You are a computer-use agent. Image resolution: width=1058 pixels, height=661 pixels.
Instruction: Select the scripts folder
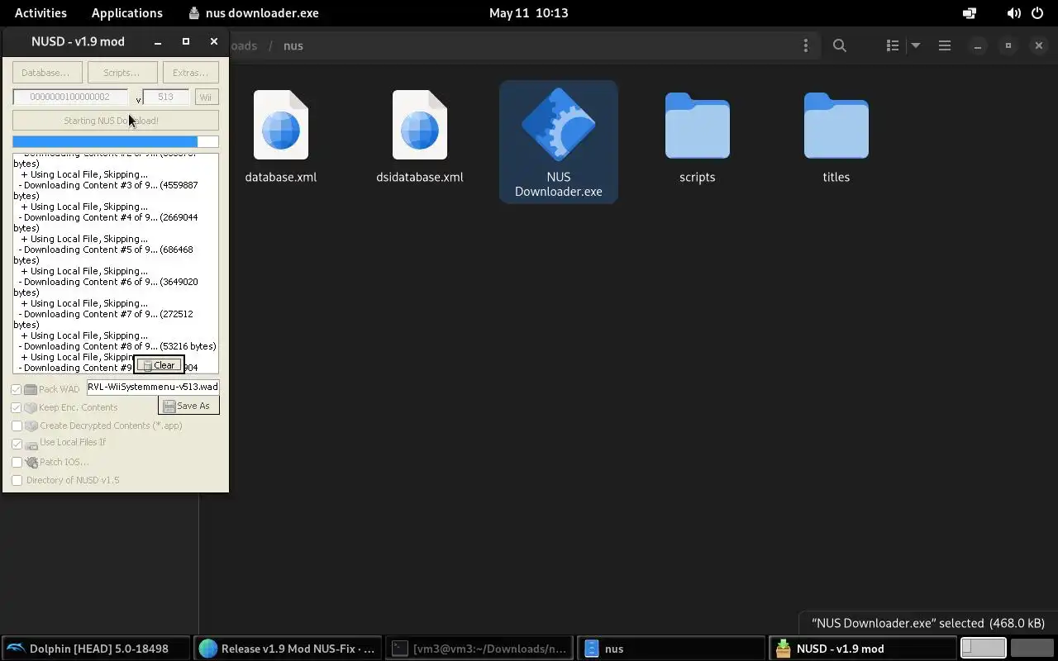pos(698,125)
